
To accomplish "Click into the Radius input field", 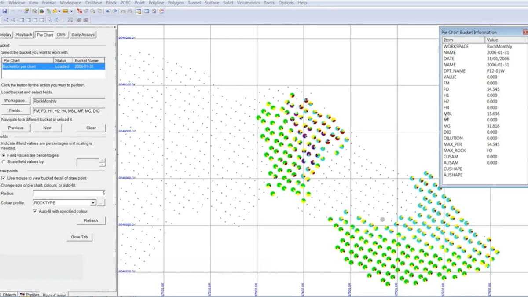I will [69, 193].
